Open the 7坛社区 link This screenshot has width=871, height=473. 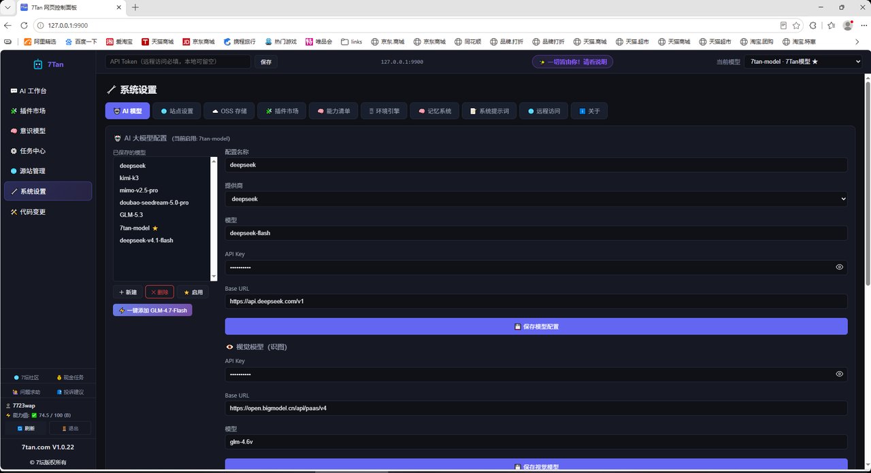[x=26, y=377]
